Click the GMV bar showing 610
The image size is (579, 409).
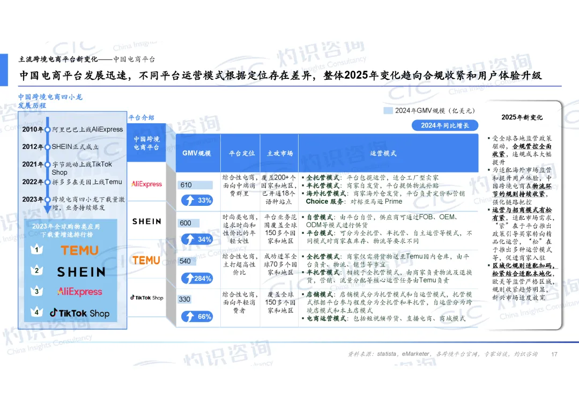click(195, 185)
